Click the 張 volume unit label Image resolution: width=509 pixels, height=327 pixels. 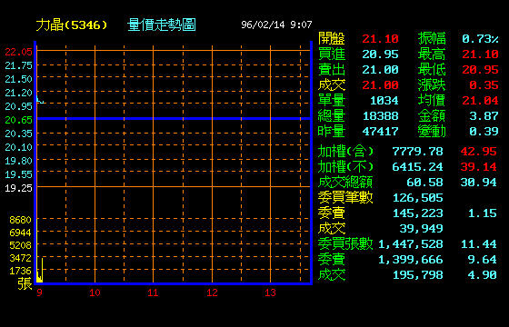pos(25,283)
